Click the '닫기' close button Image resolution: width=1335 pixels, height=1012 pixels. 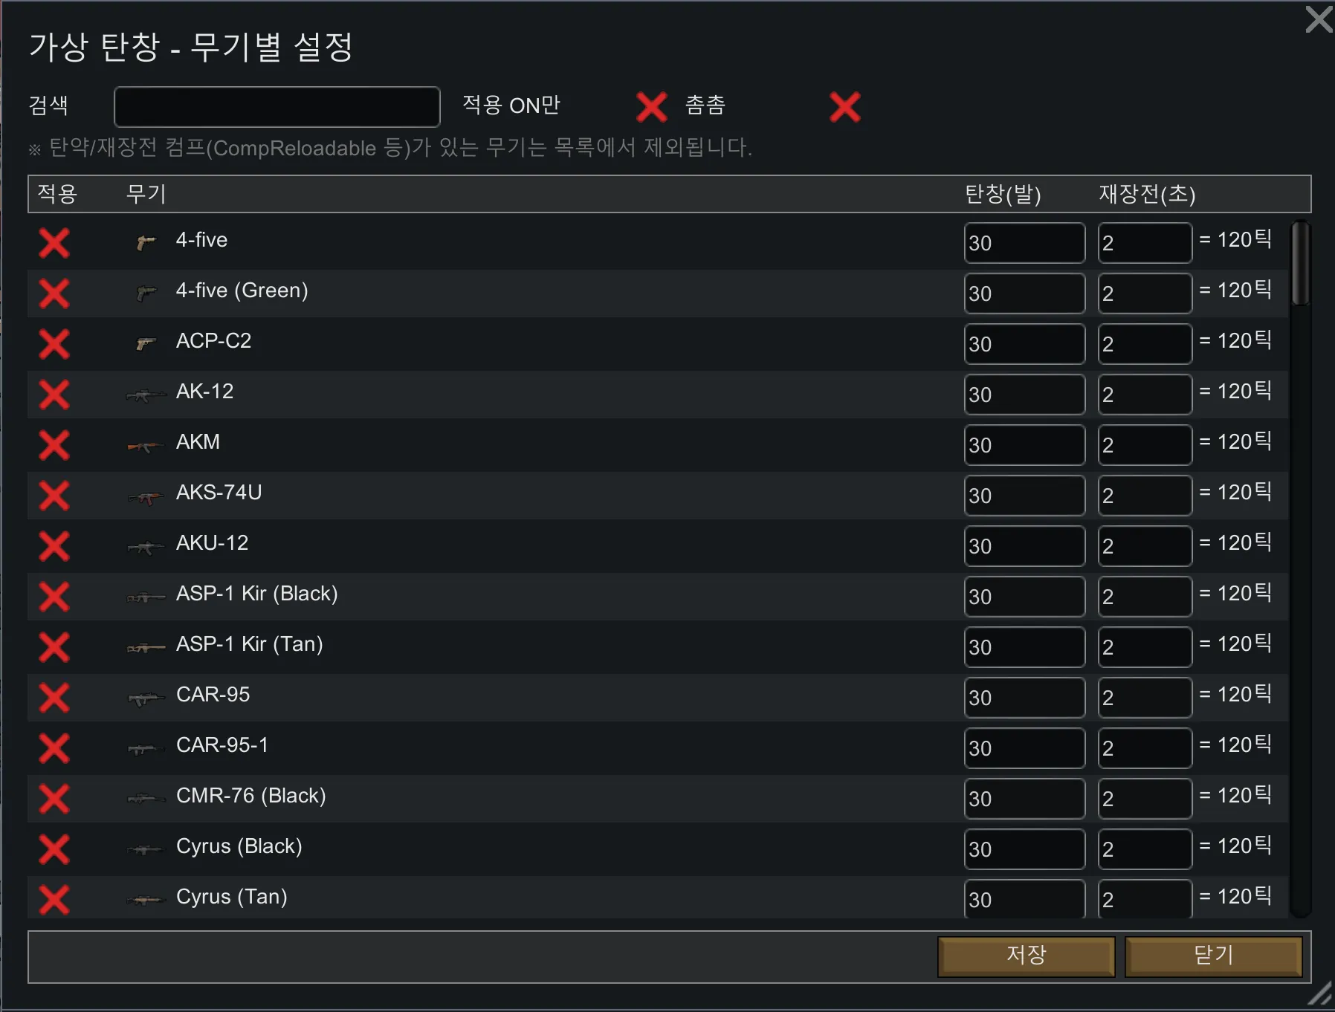point(1213,956)
